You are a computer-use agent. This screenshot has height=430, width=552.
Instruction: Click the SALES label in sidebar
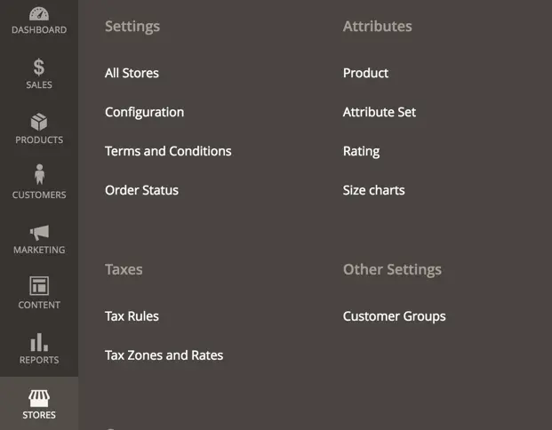pyautogui.click(x=39, y=84)
